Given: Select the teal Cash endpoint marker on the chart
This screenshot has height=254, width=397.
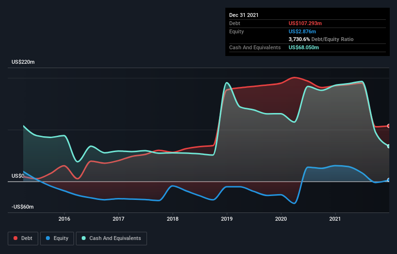Looking at the screenshot, I should (389, 146).
